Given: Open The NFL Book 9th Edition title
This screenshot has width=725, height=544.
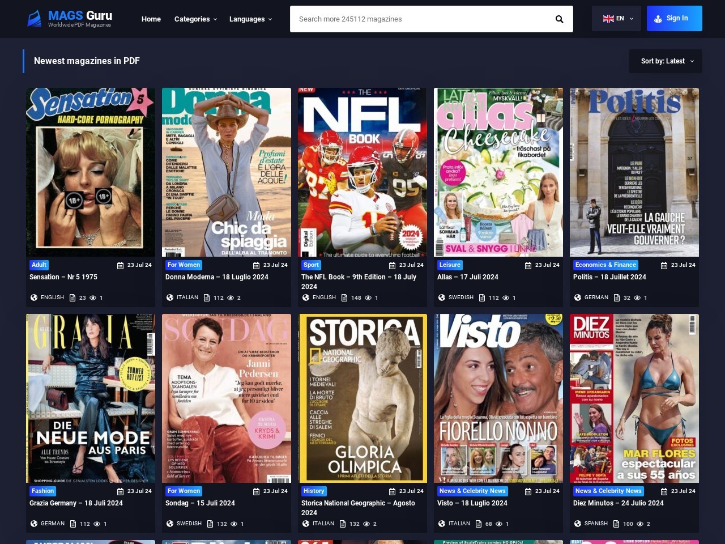Looking at the screenshot, I should tap(359, 282).
